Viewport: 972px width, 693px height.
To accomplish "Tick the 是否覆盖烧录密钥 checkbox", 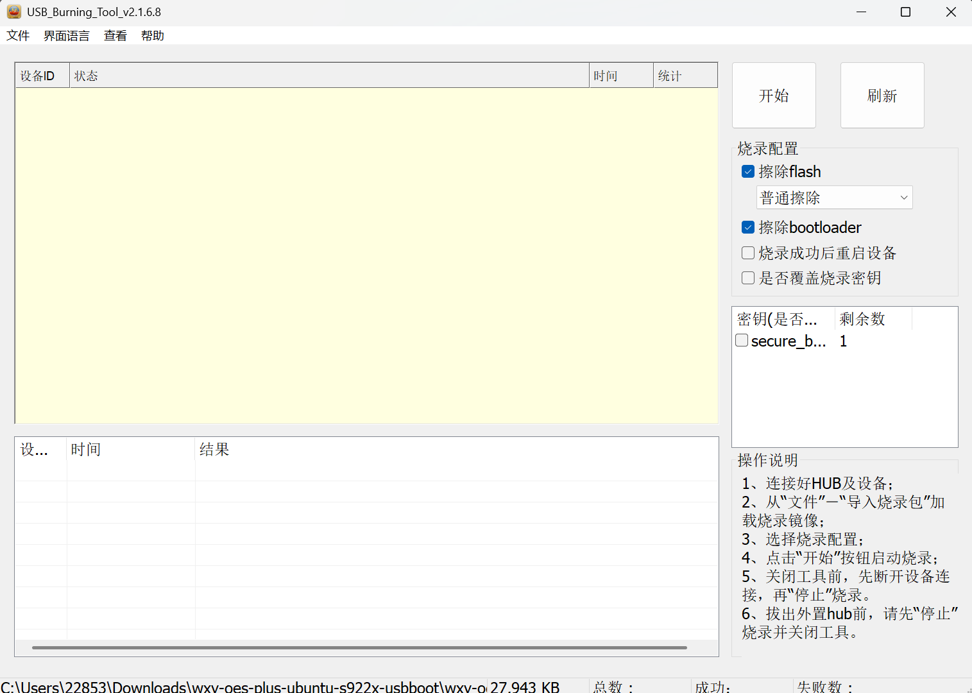I will pos(748,278).
